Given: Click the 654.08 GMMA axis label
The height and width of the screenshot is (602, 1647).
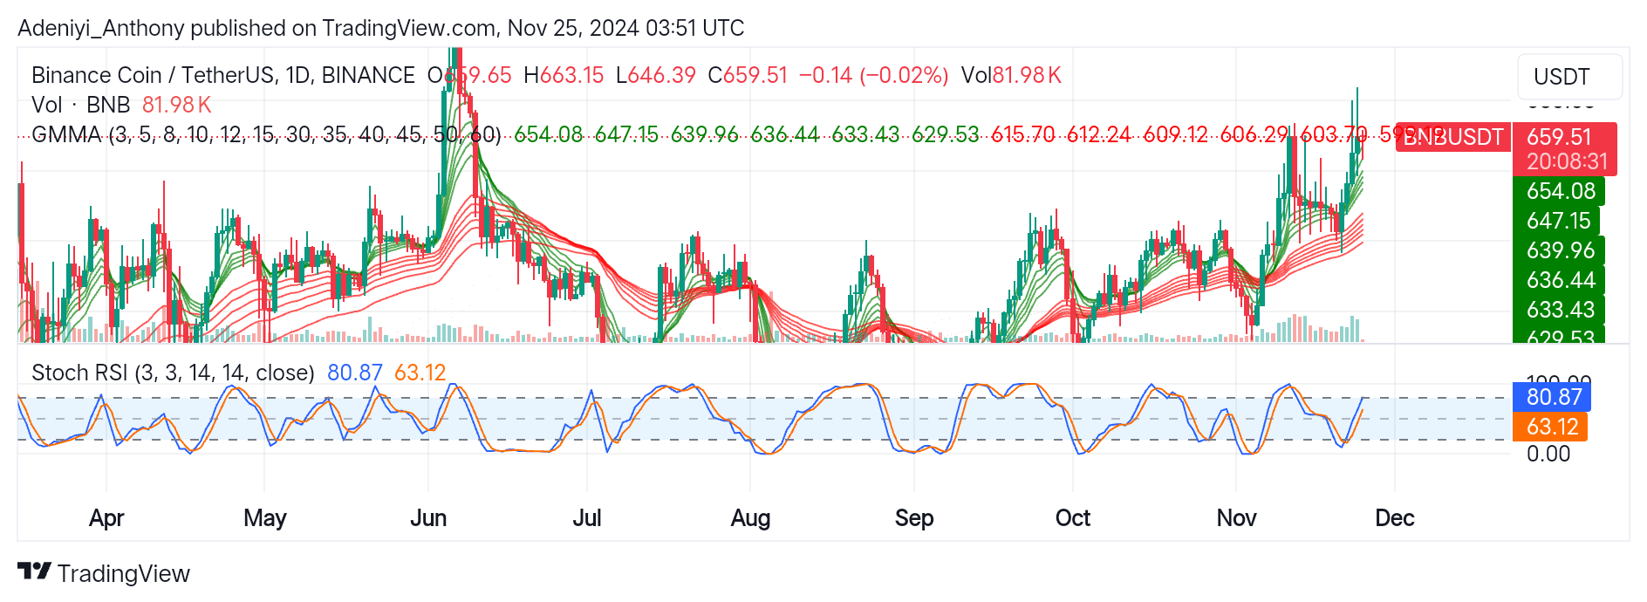Looking at the screenshot, I should click(x=1560, y=191).
